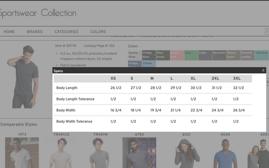The image size is (269, 168).
Task: Click the Body Length row label
Action: (67, 88)
